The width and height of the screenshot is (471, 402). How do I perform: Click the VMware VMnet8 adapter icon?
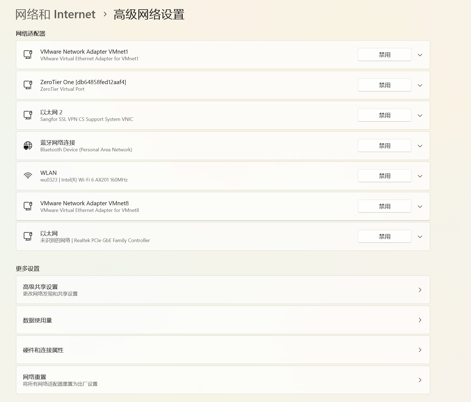pos(28,206)
